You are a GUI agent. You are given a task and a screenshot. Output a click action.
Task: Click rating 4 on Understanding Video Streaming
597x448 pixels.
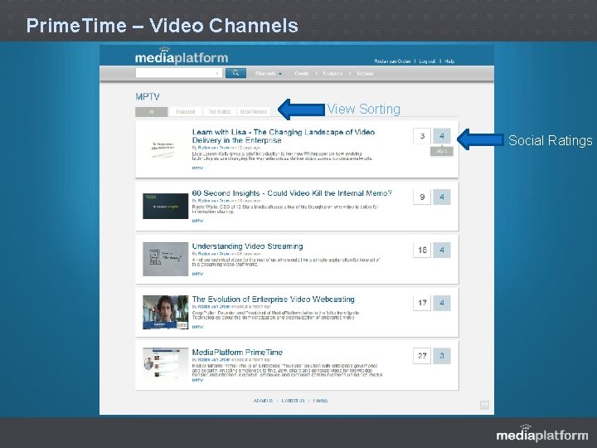tap(442, 250)
